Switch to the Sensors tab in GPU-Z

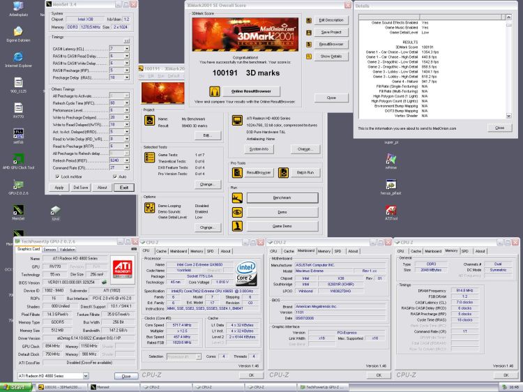[x=50, y=249]
